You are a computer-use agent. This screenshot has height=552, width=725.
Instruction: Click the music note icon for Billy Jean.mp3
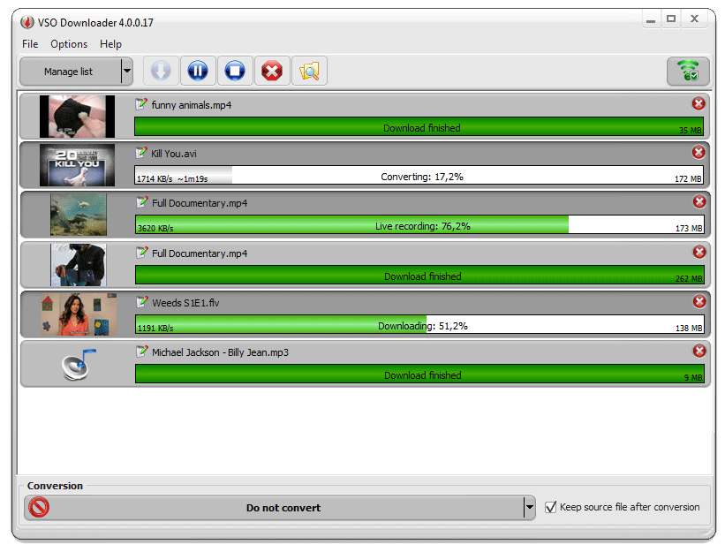tap(79, 364)
